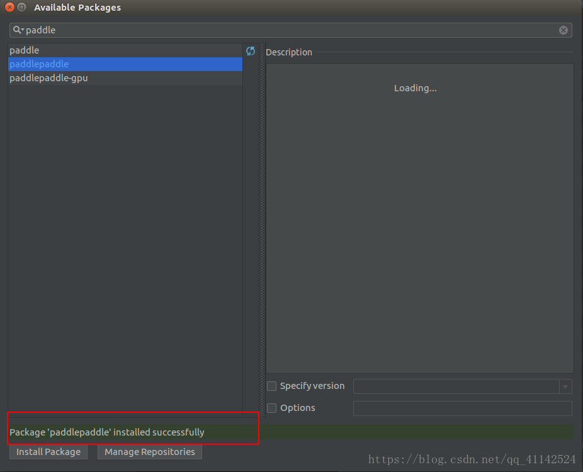This screenshot has width=583, height=472.
Task: Open the search options magnifier icon
Action: [18, 30]
